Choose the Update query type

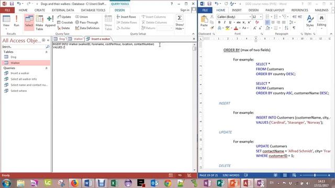click(64, 17)
